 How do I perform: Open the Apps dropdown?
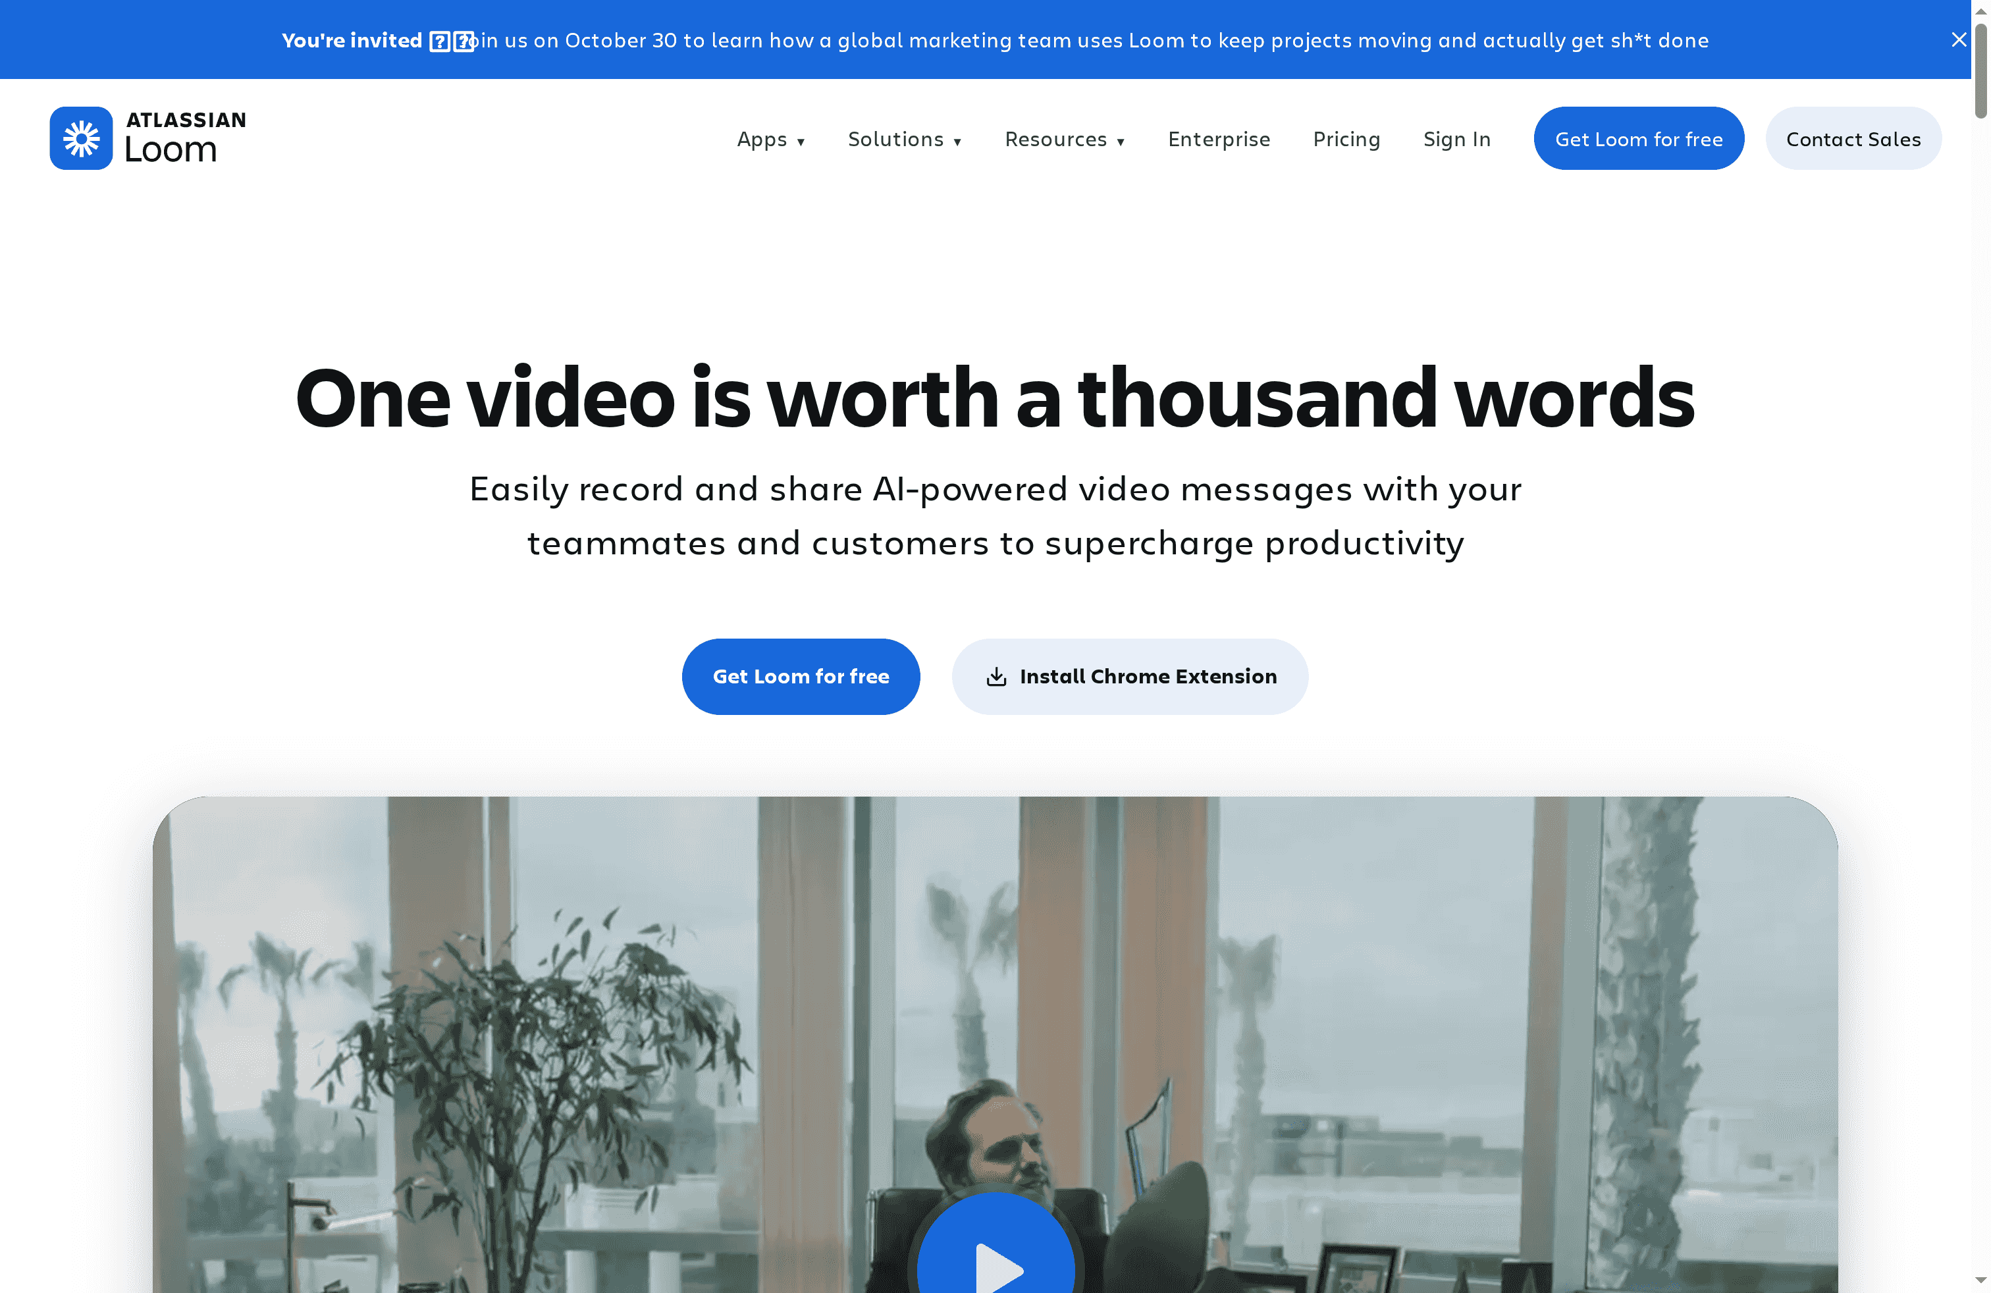pyautogui.click(x=770, y=139)
